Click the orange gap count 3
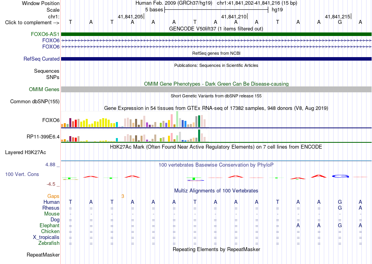The height and width of the screenshot is (264, 372). click(123, 196)
